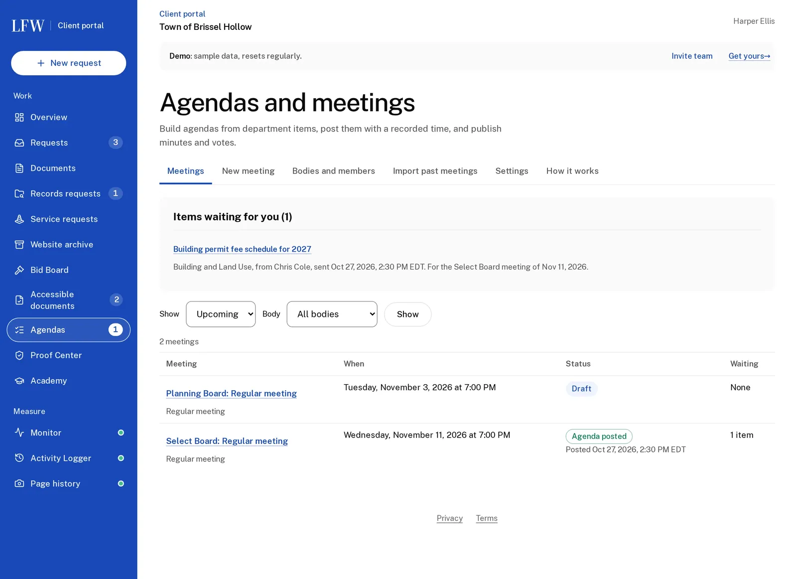The image size is (797, 579).
Task: Select the Import past meetings tab
Action: point(435,171)
